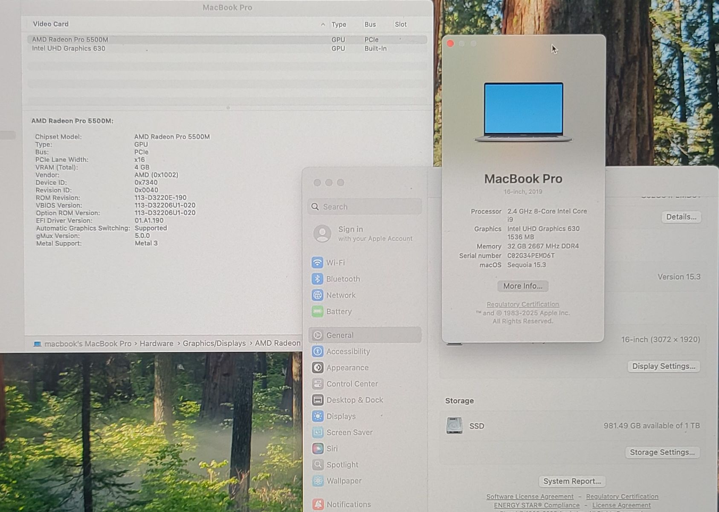The image size is (719, 512).
Task: Select the Control Center icon
Action: tap(317, 384)
